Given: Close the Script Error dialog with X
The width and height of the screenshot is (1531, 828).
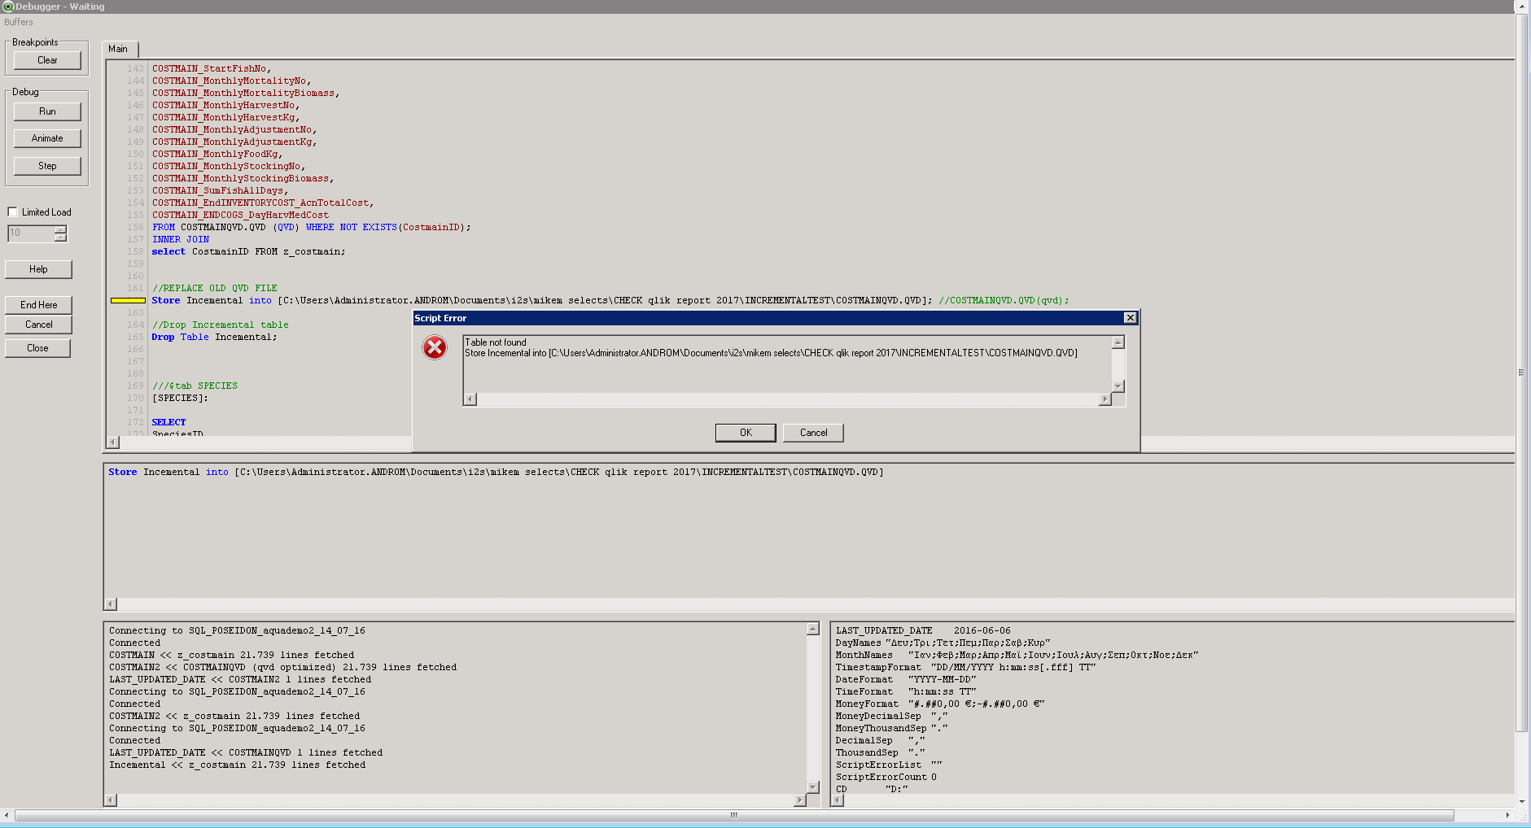Looking at the screenshot, I should [1130, 318].
